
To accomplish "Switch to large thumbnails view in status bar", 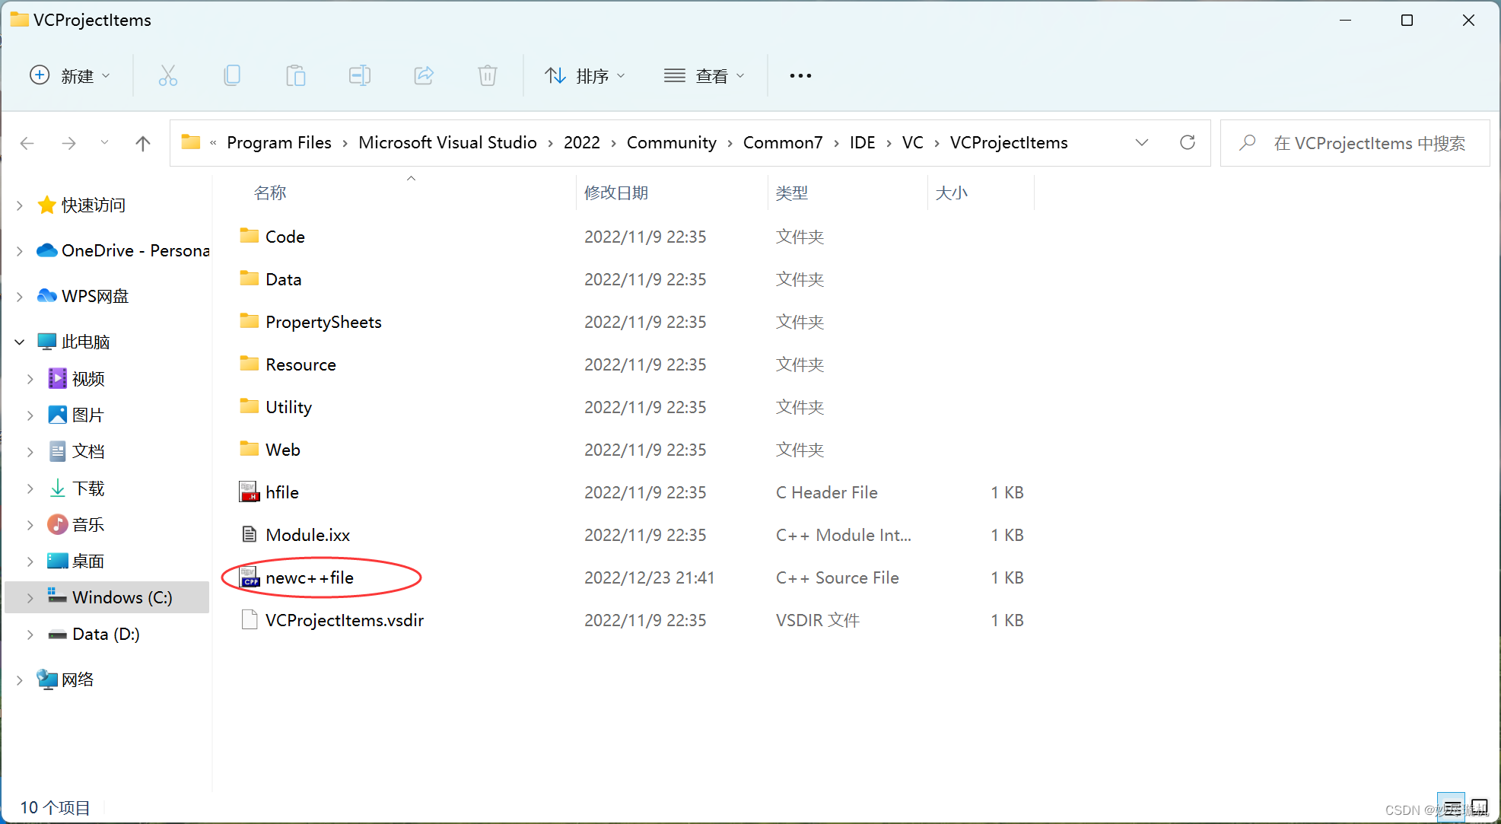I will pos(1480,807).
